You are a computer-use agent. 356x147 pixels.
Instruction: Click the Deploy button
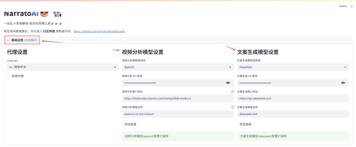coord(343,6)
